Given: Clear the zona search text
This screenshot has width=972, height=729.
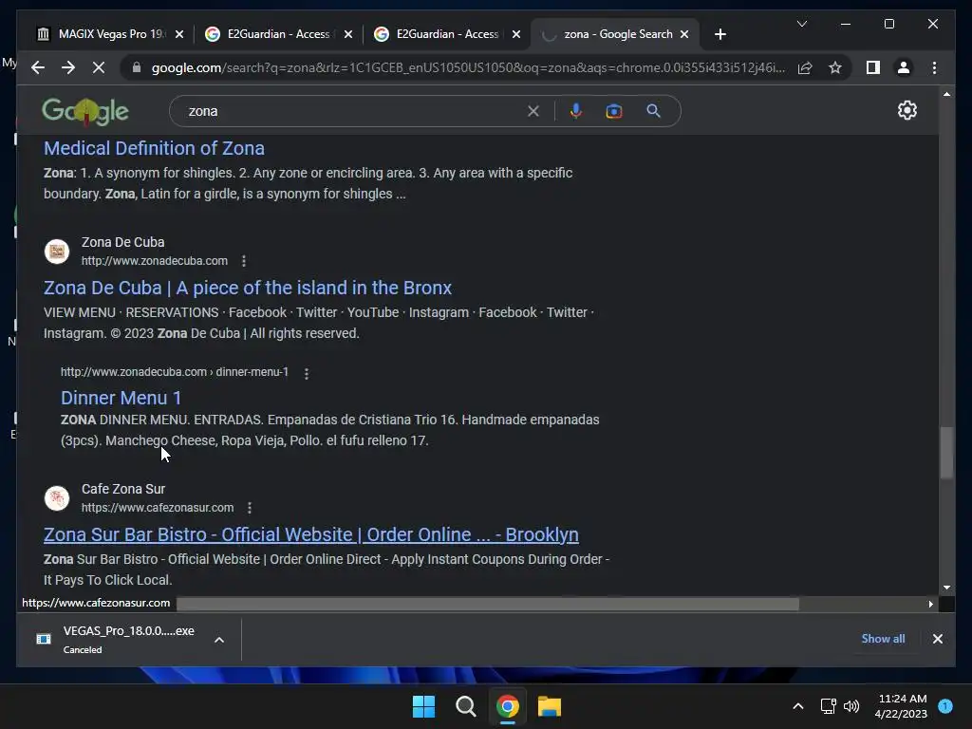Looking at the screenshot, I should coord(533,111).
